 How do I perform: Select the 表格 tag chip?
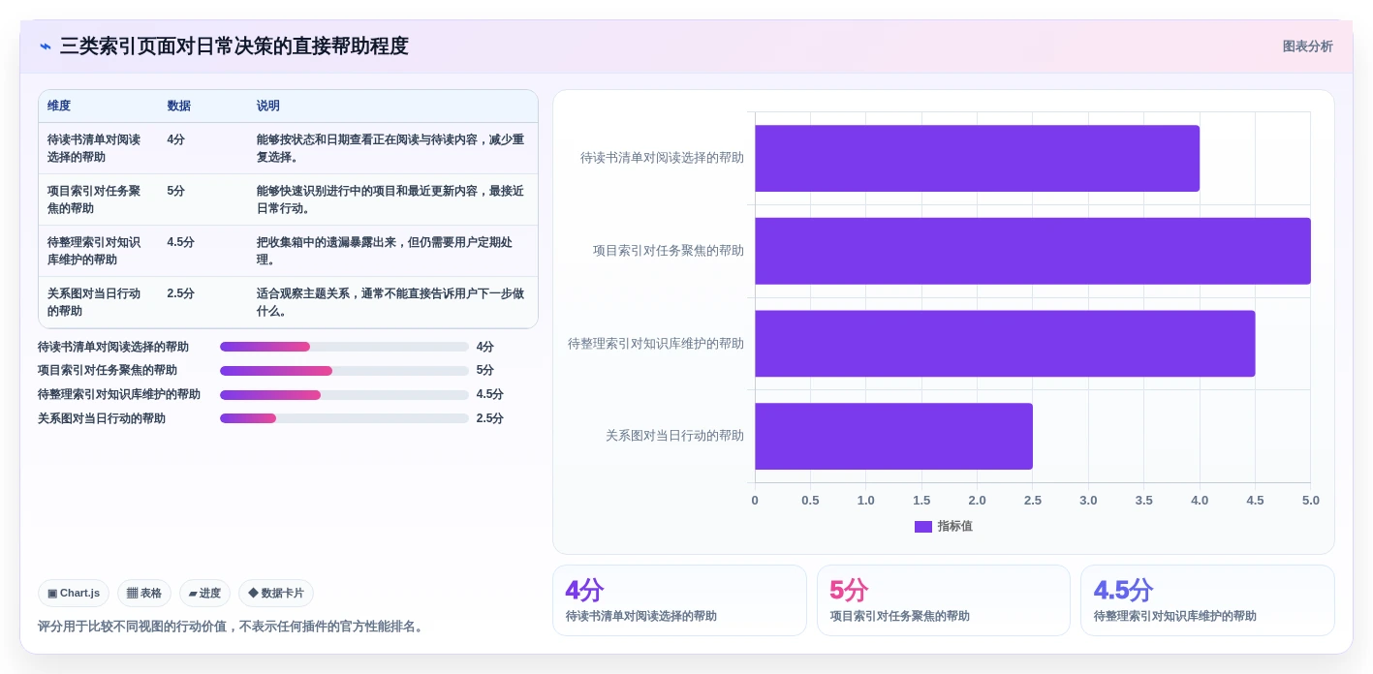(x=144, y=593)
